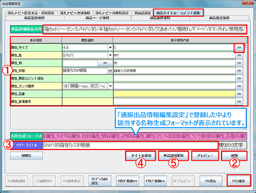The image size is (256, 193).
Task: Click >> at end of 属性_品番 row
Action: tap(239, 94)
